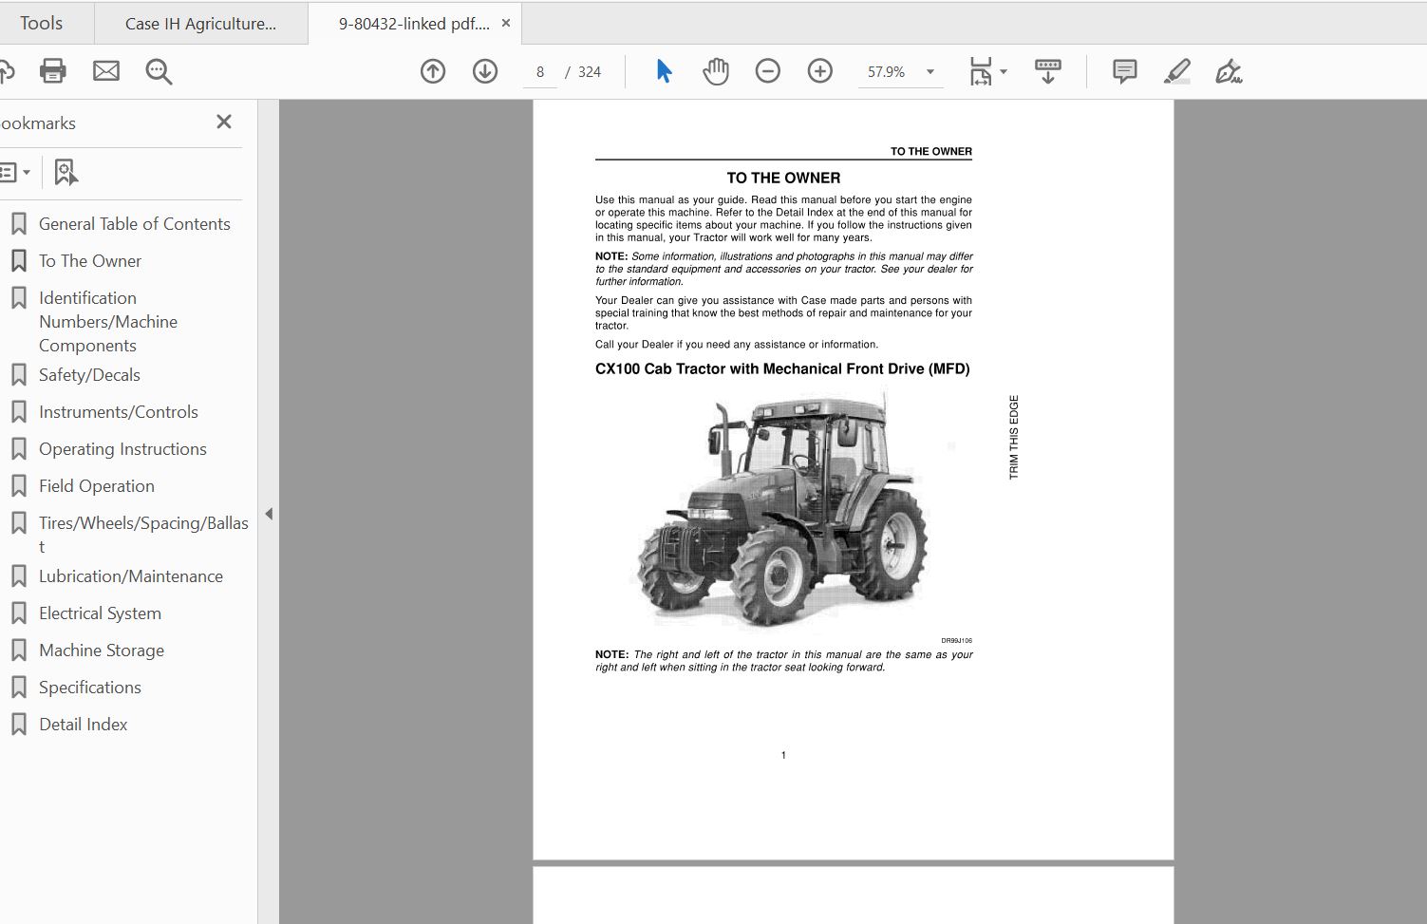
Task: Click the CX100 tractor illustration
Action: click(x=780, y=512)
